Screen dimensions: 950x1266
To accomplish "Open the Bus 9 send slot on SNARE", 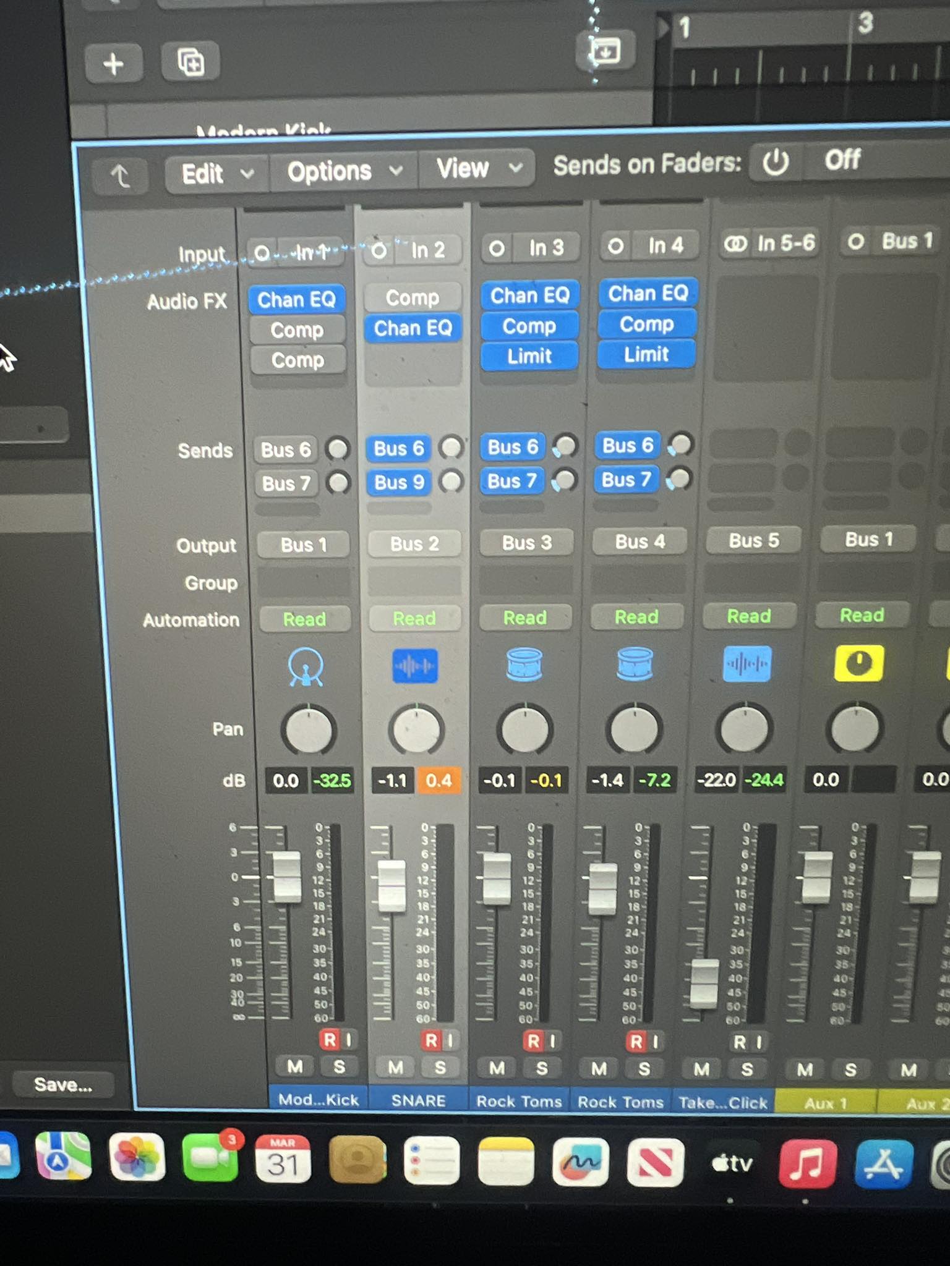I will click(x=399, y=482).
